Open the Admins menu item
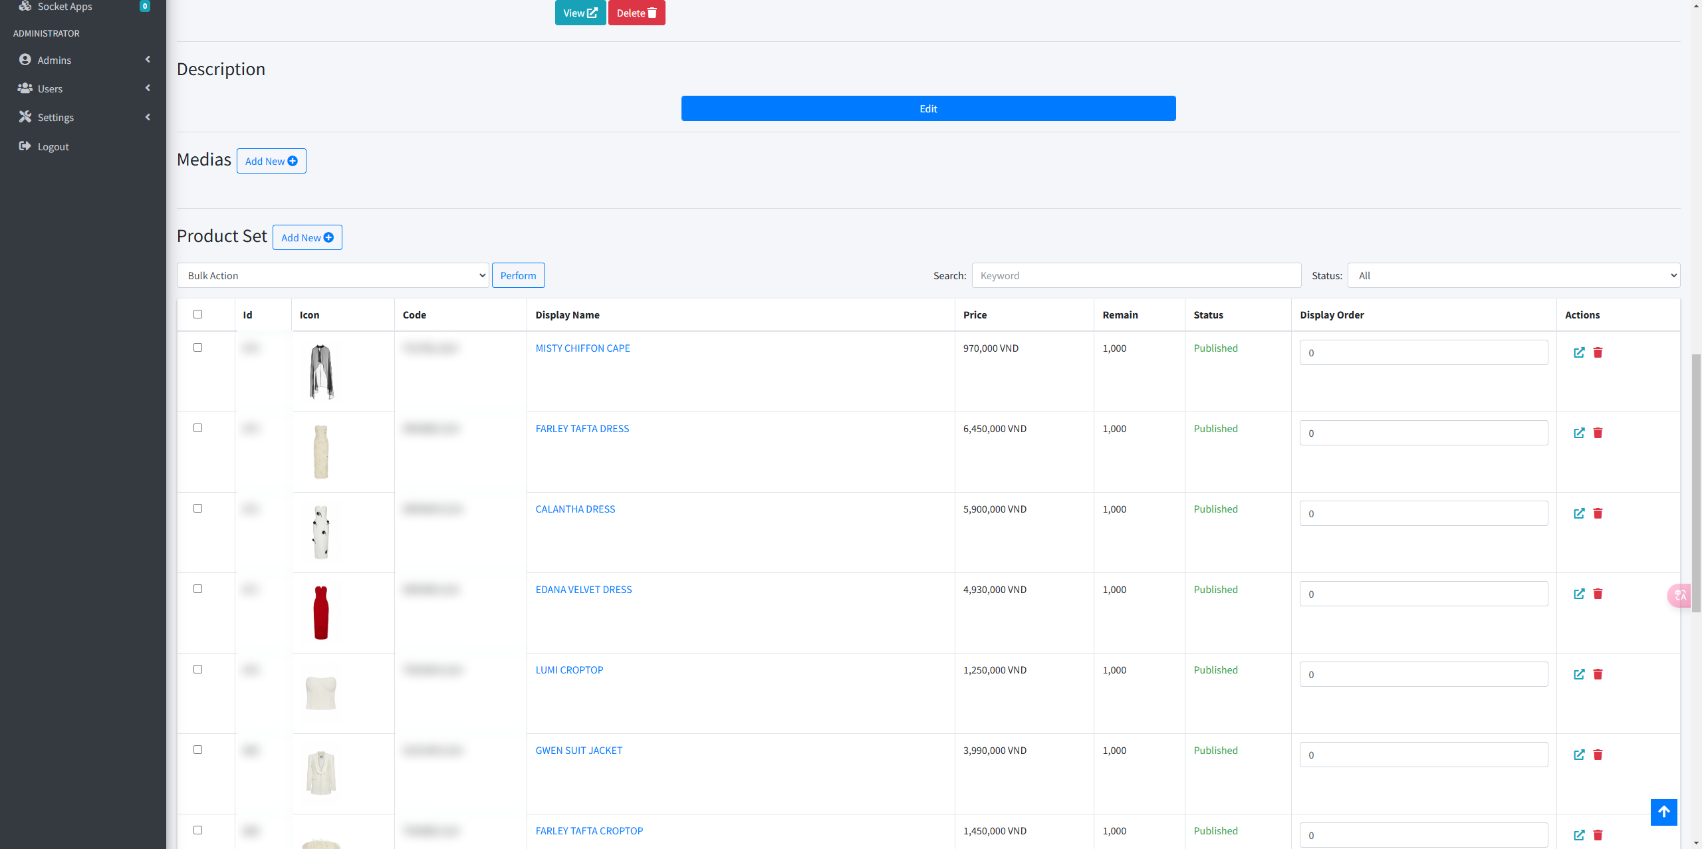 click(83, 60)
